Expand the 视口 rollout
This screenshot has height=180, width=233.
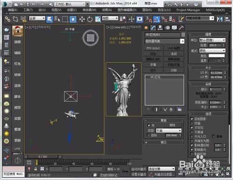pos(163,142)
